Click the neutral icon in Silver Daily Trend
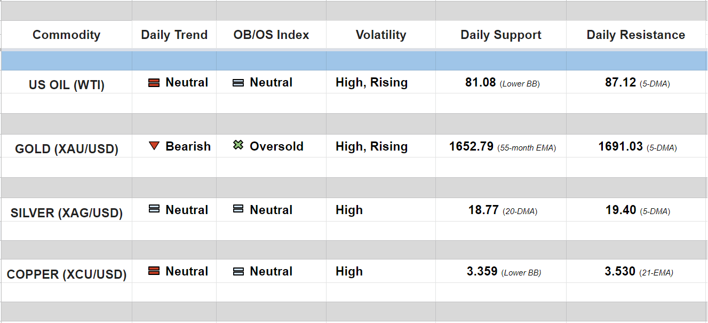This screenshot has height=323, width=708. [x=154, y=209]
